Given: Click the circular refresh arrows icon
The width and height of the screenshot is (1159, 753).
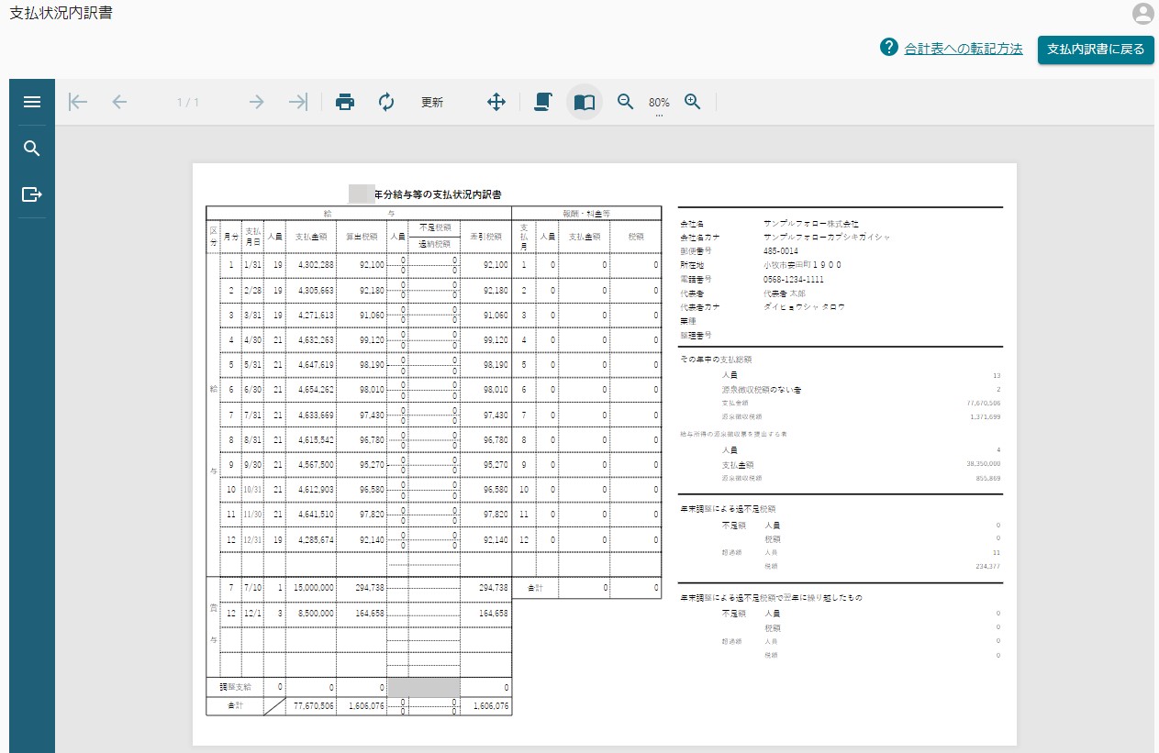Looking at the screenshot, I should (x=386, y=102).
